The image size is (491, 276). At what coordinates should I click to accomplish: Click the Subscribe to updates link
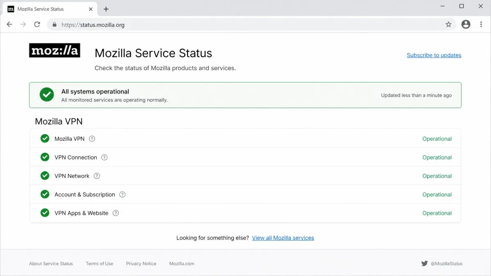click(434, 55)
